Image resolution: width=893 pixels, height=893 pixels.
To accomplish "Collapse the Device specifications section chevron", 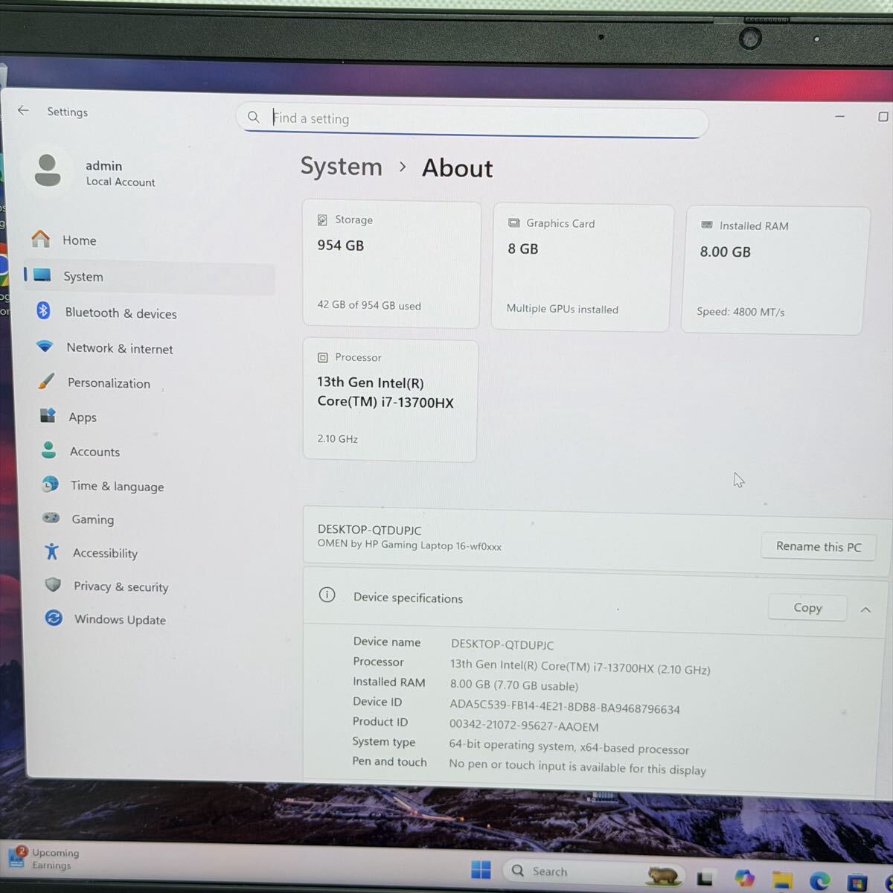I will (x=865, y=609).
